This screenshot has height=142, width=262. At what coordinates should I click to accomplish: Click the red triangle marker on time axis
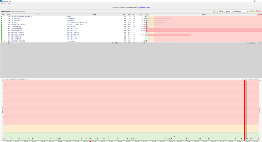click(x=90, y=141)
